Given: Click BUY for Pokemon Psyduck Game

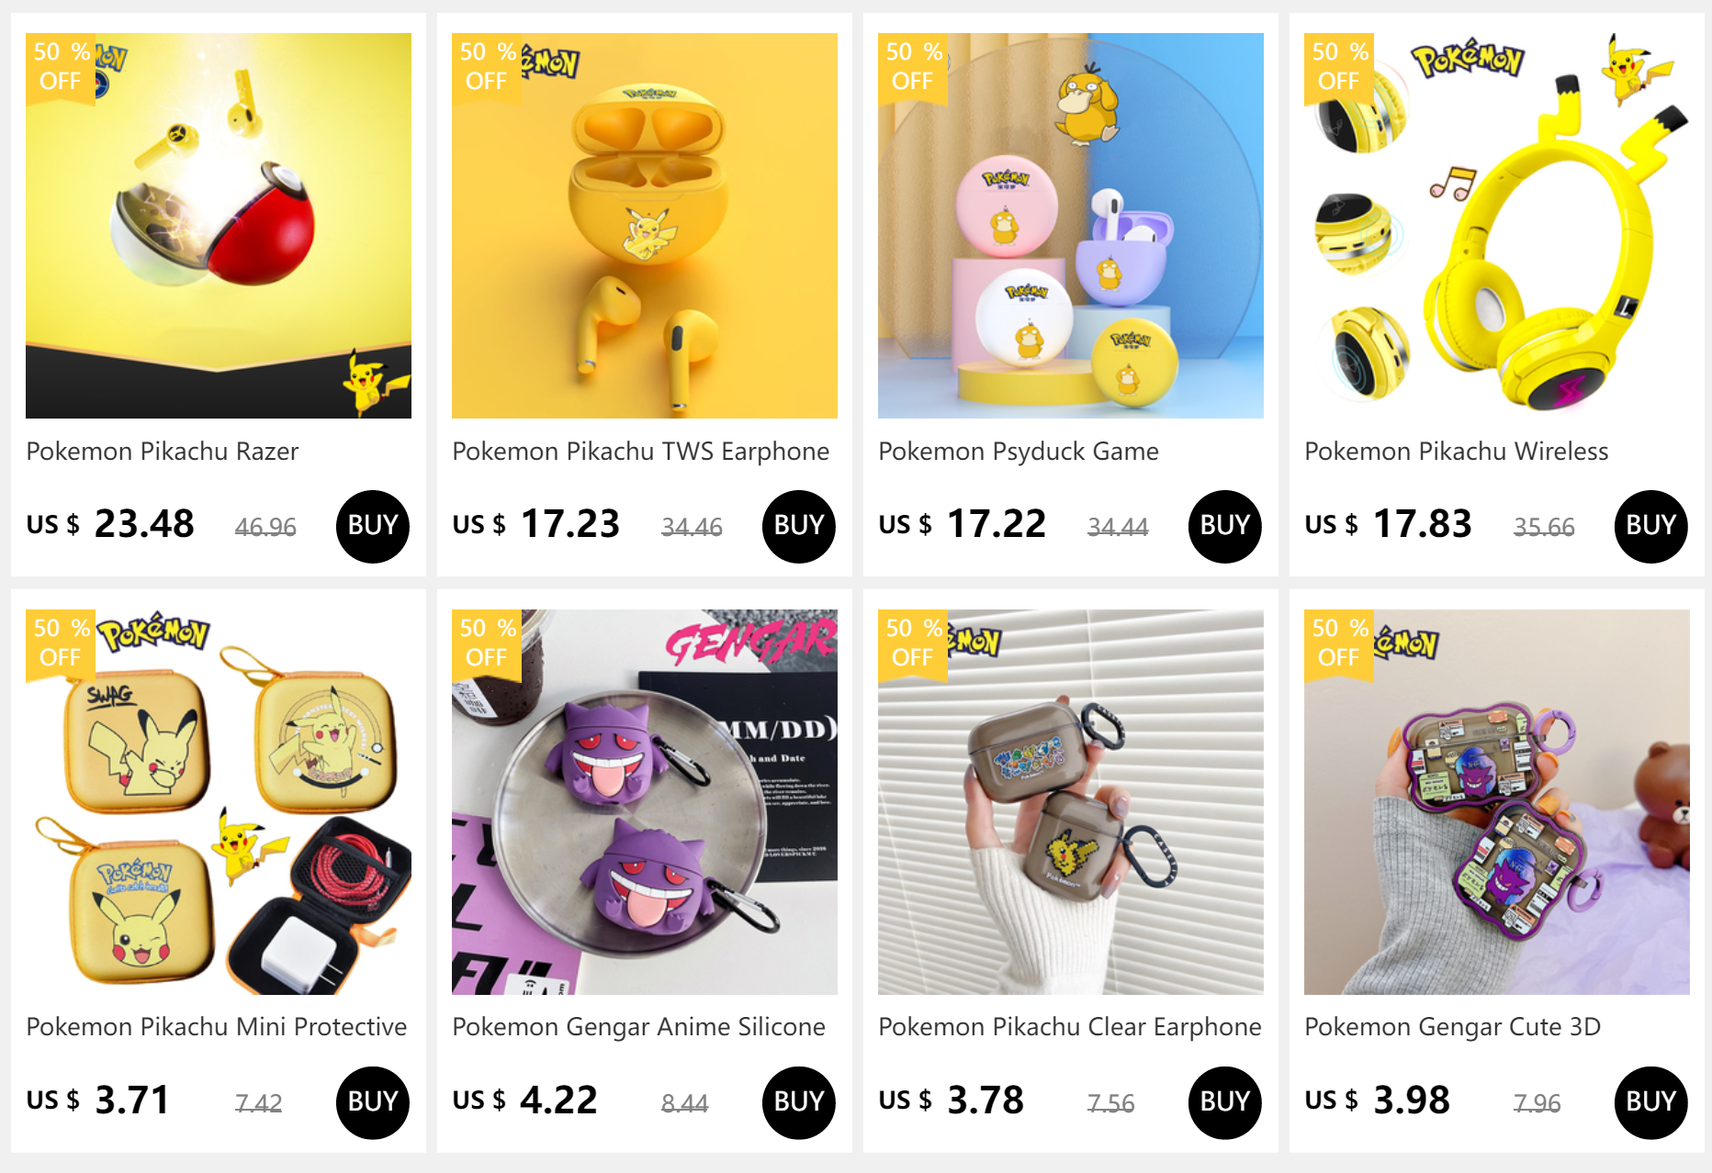Looking at the screenshot, I should tap(1225, 526).
